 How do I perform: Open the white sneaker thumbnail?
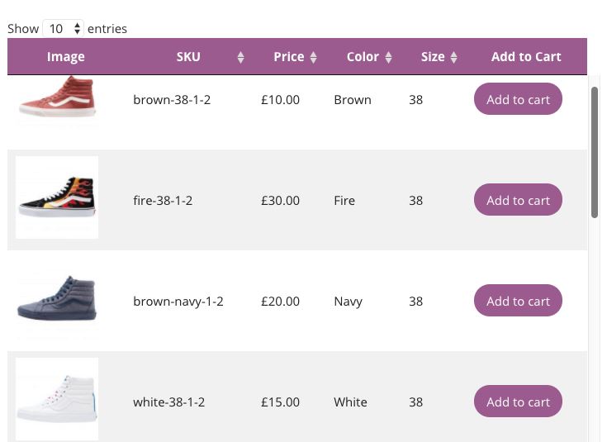tap(57, 399)
